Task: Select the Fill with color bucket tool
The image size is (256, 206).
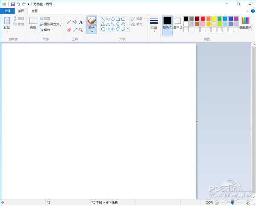Action: 75,22
